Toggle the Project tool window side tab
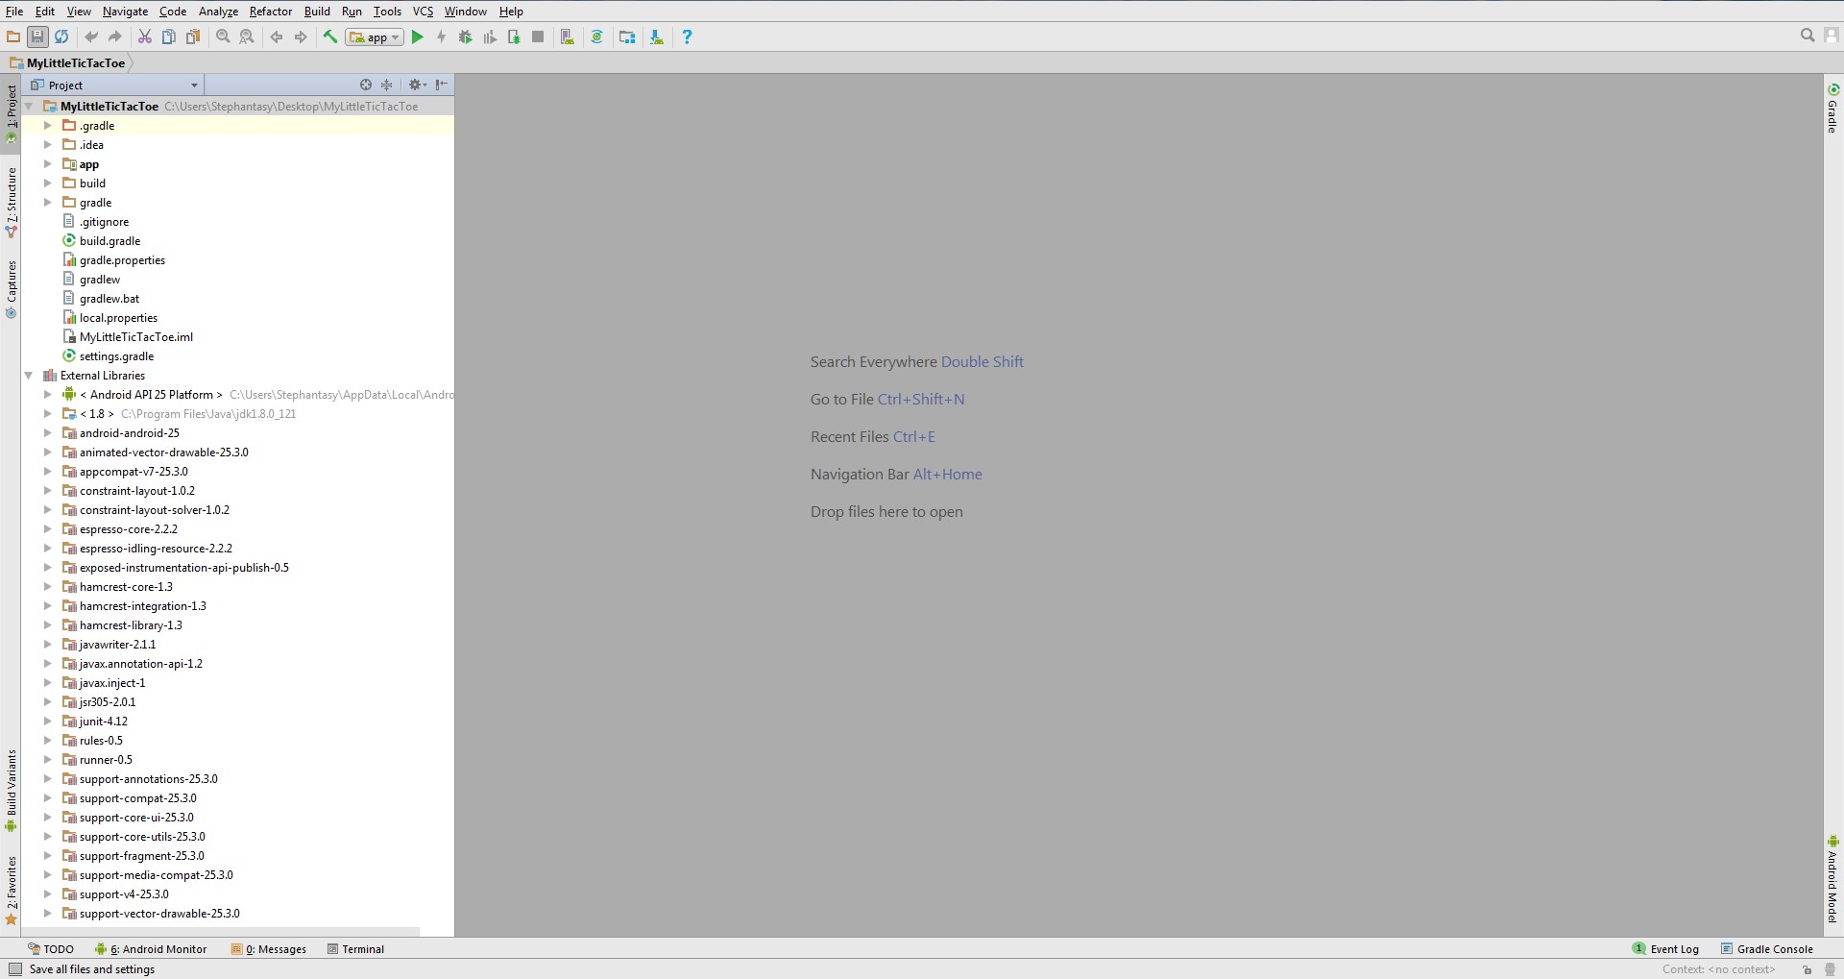 tap(12, 110)
